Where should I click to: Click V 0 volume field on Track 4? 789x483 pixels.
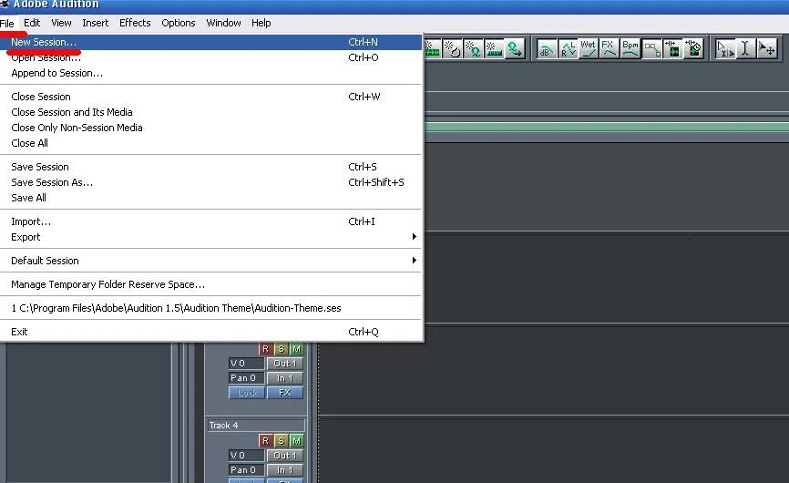tap(247, 456)
